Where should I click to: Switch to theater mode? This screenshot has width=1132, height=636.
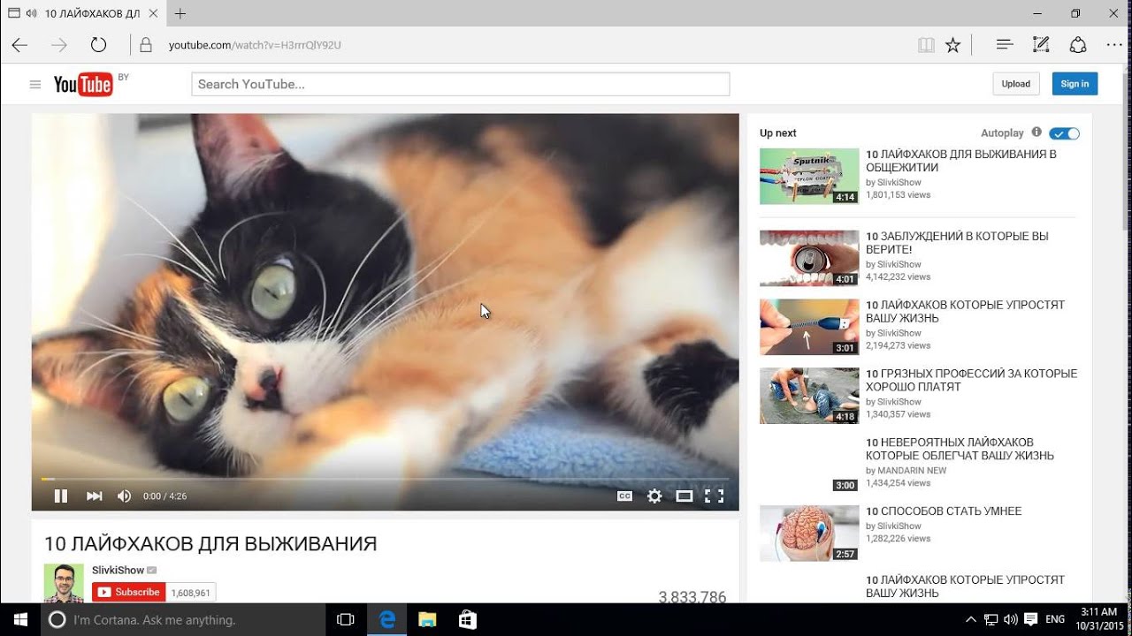tap(684, 496)
